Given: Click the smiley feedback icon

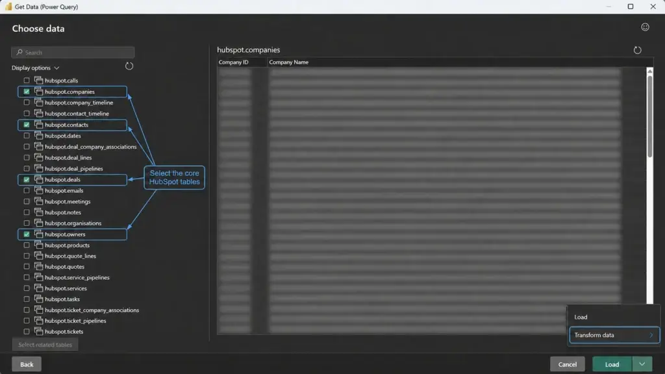Looking at the screenshot, I should 645,27.
